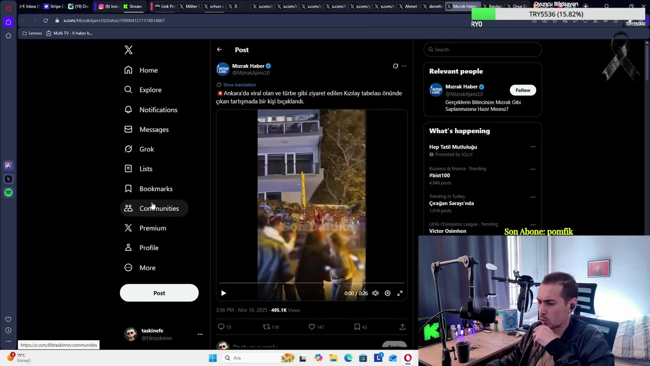The image size is (650, 366).
Task: Reload the page in the browser
Action: pos(46,20)
